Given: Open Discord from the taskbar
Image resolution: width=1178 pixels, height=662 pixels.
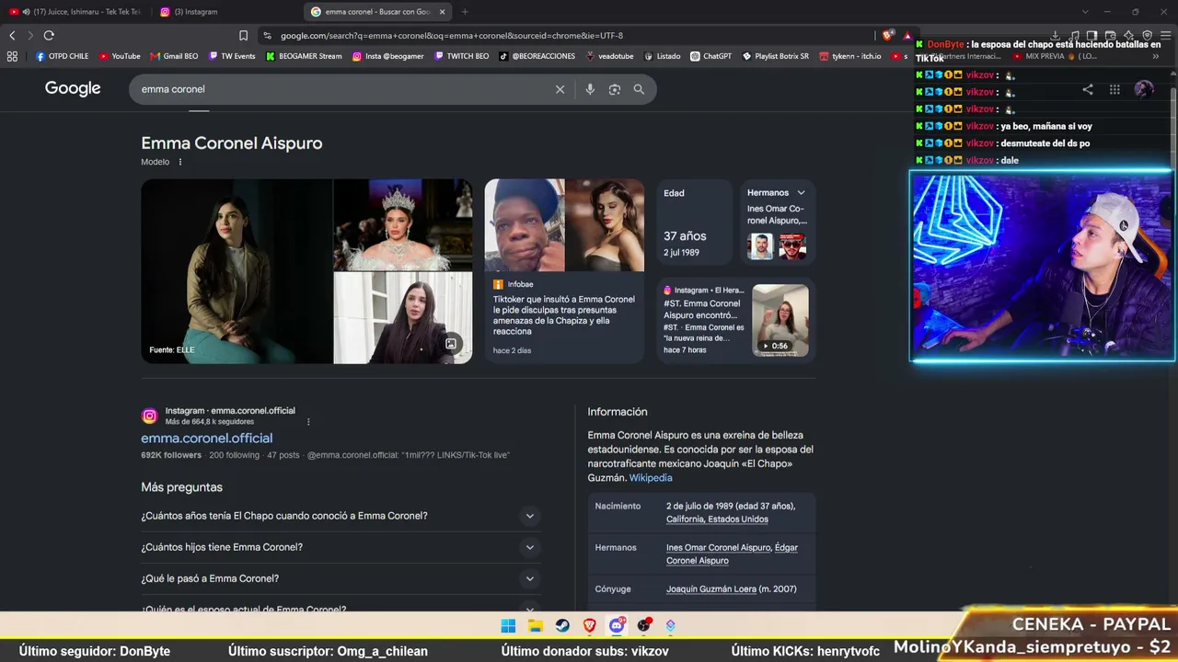Looking at the screenshot, I should (617, 626).
